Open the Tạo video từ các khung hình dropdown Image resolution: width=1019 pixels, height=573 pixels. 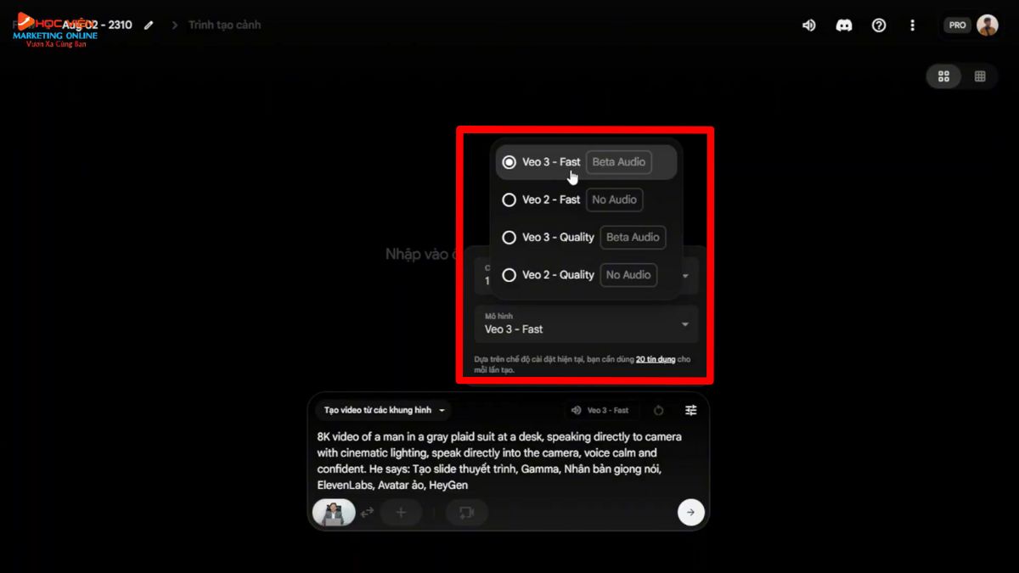click(x=384, y=410)
